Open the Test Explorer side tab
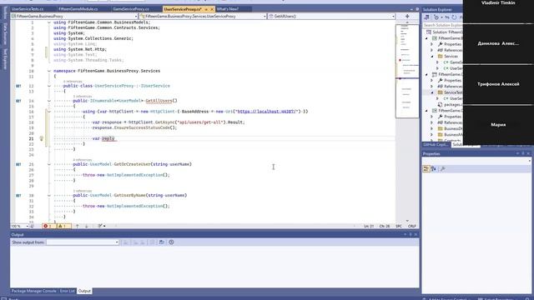The height and width of the screenshot is (300, 534). pos(5,59)
